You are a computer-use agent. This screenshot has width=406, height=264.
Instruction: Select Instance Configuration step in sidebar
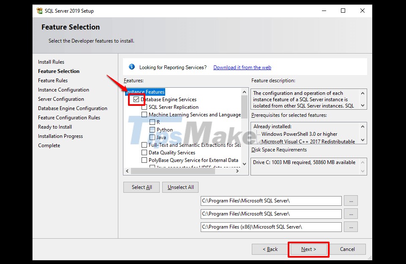click(63, 90)
